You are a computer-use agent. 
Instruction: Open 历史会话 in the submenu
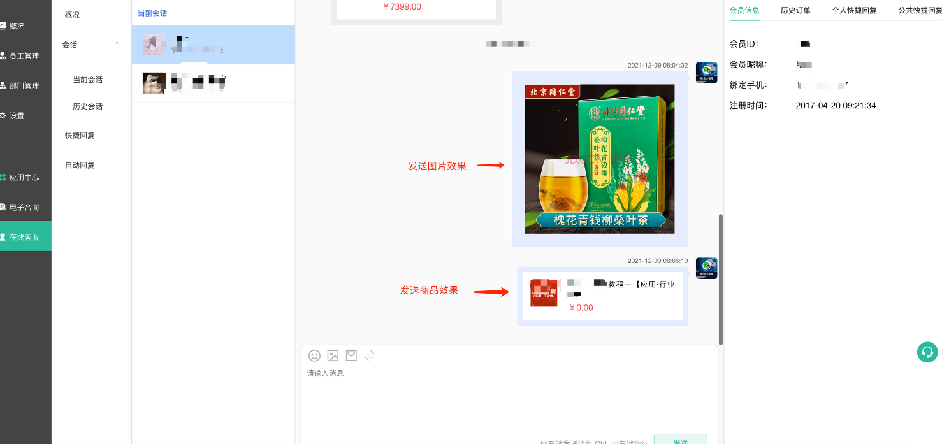tap(88, 106)
